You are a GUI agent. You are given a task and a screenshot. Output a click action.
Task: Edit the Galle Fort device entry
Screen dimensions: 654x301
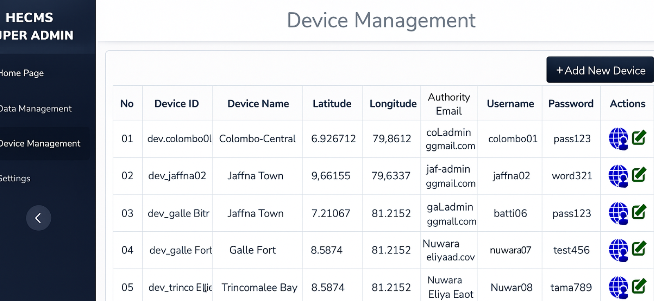[x=639, y=249]
